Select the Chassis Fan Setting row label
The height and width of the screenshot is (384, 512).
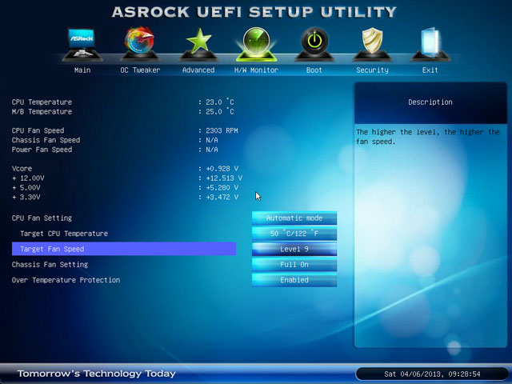(x=50, y=265)
